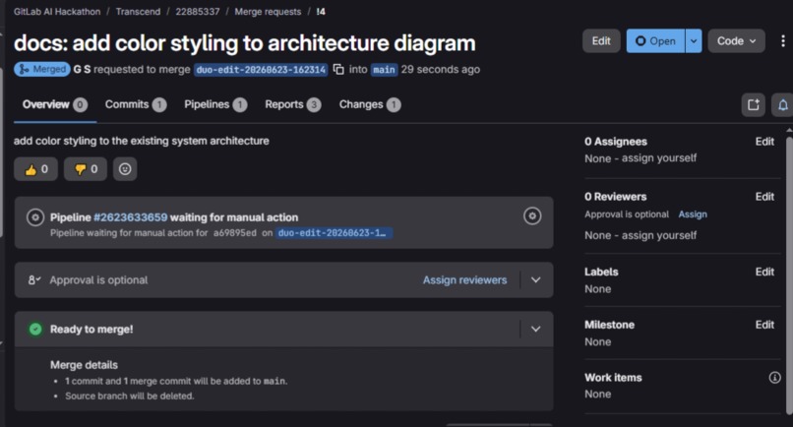Click the main target branch link
Viewport: 793px width, 427px height.
384,70
